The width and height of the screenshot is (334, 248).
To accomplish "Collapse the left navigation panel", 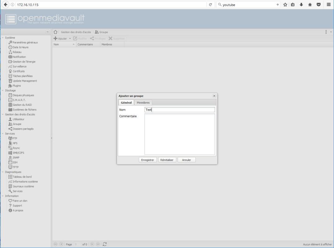I will click(48, 32).
